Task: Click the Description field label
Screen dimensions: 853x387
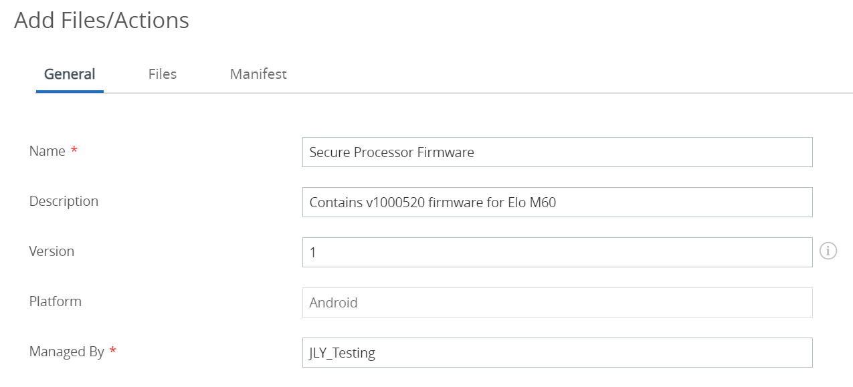Action: coord(64,201)
